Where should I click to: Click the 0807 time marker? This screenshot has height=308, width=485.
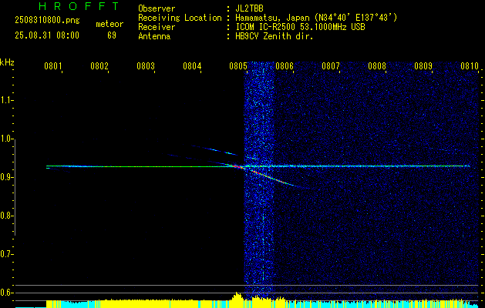[331, 66]
